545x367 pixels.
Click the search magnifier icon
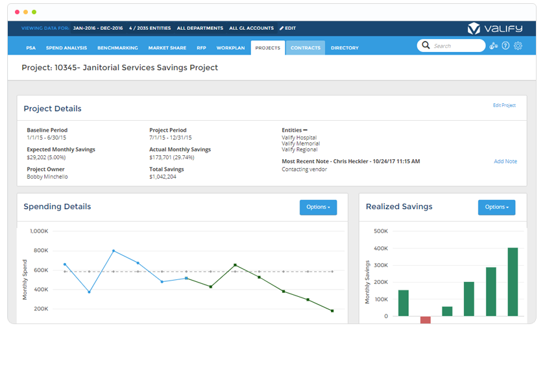pyautogui.click(x=426, y=45)
